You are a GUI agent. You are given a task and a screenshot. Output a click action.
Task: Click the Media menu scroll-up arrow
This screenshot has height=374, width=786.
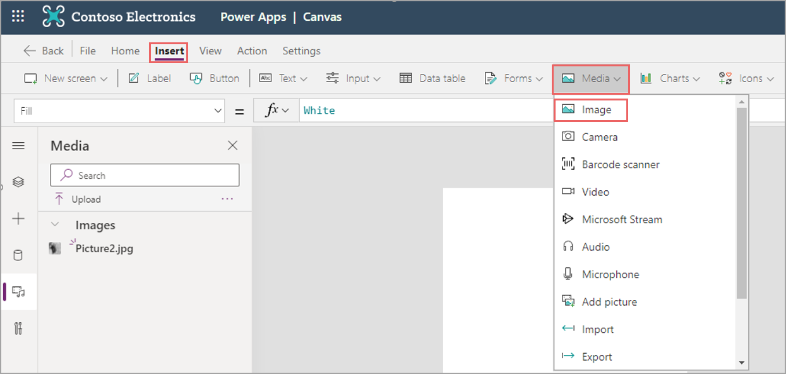pos(742,101)
